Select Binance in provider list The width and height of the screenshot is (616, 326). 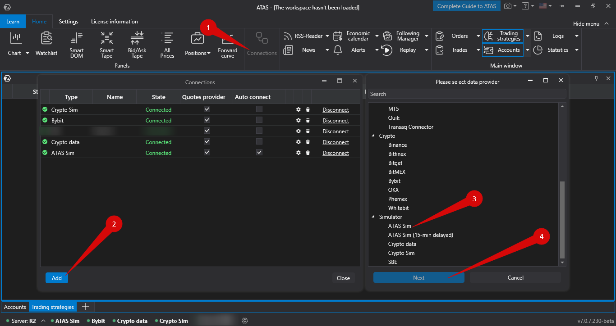click(x=397, y=145)
